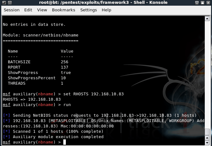Click the 'set RHOSTS 192.168.10.83' command
This screenshot has width=212, height=146.
(94, 94)
